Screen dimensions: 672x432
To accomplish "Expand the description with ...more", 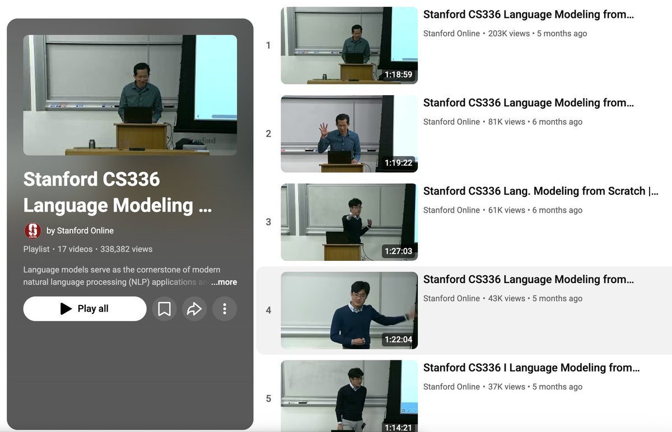I will click(224, 282).
